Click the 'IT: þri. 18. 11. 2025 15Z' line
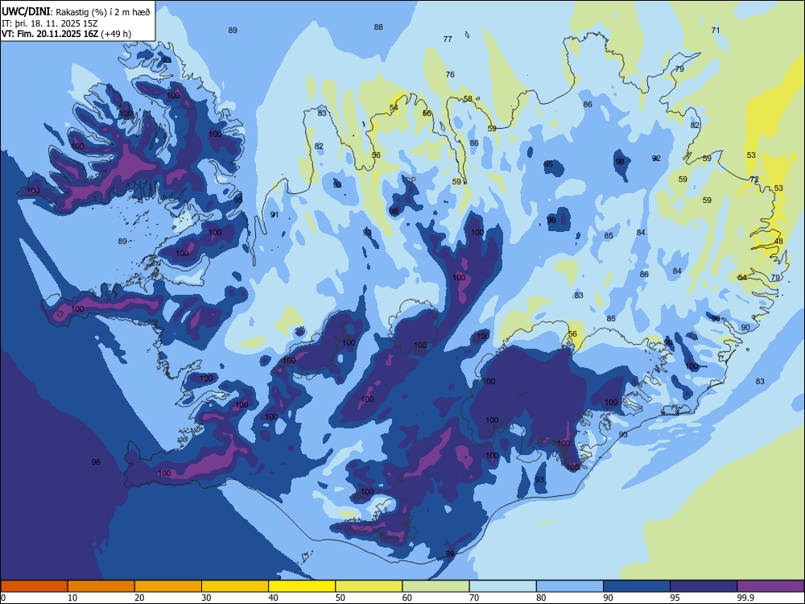The image size is (805, 604). (x=50, y=23)
